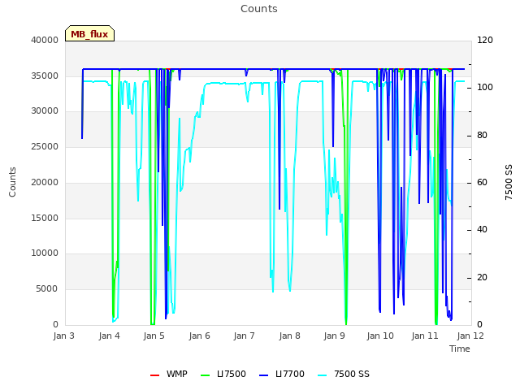Image resolution: width=520 pixels, height=390 pixels.
Task: Click the 60 right axis value
Action: (482, 182)
